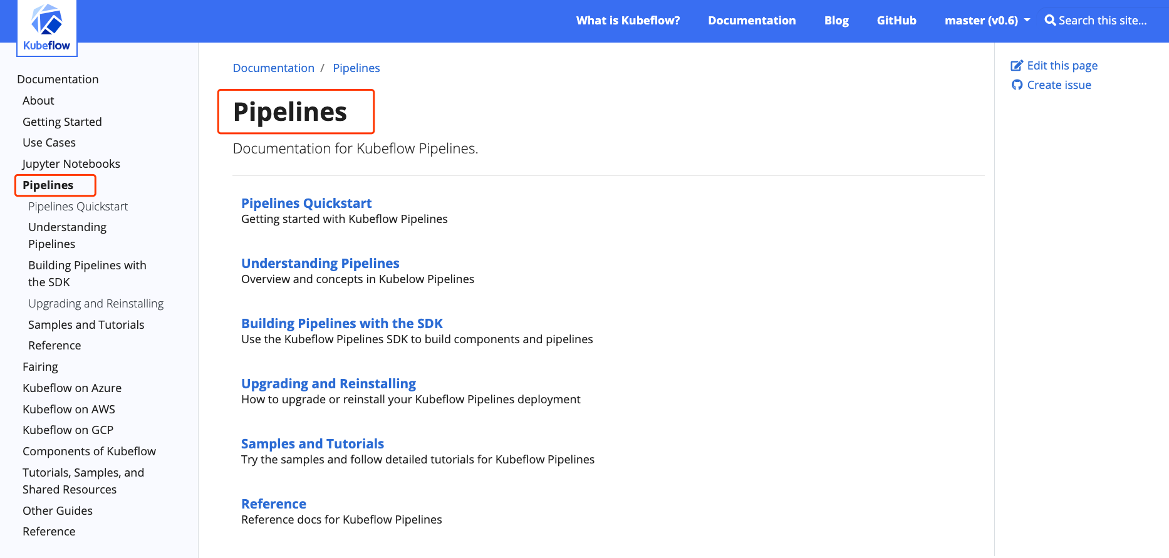Open the Building Pipelines with the SDK heading link
This screenshot has height=558, width=1169.
[x=342, y=323]
